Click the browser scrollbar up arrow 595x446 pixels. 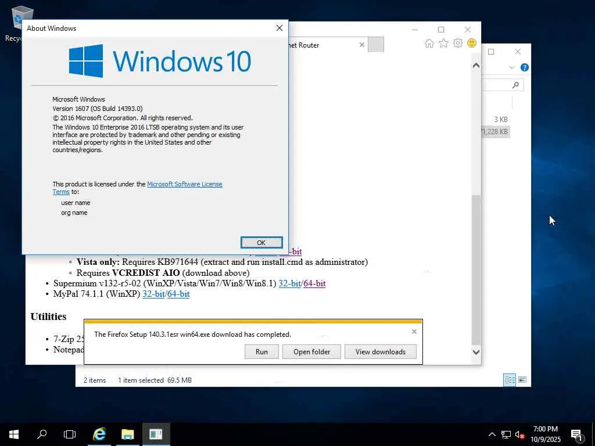coord(476,65)
